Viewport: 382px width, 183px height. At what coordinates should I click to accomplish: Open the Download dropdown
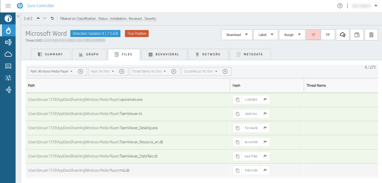(237, 35)
